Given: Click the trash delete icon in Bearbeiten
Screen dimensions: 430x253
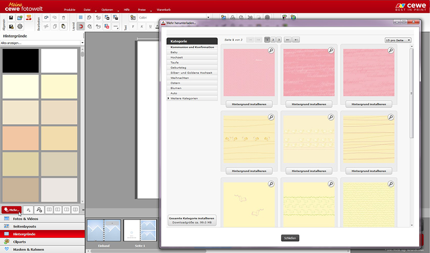Looking at the screenshot, I should (64, 17).
